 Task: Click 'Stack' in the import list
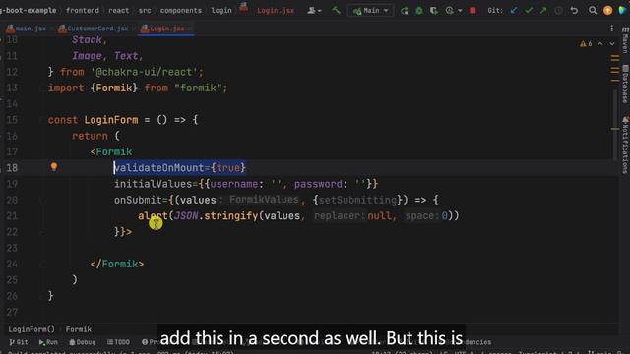click(x=88, y=40)
